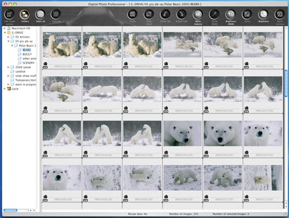Expand the 05 Articles folder
Viewport: 289px width, 218px height.
pyautogui.click(x=8, y=37)
